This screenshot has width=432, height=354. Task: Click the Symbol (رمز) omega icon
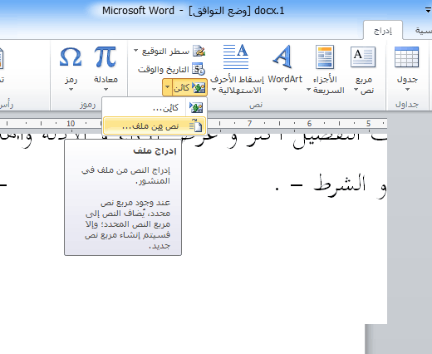(71, 57)
